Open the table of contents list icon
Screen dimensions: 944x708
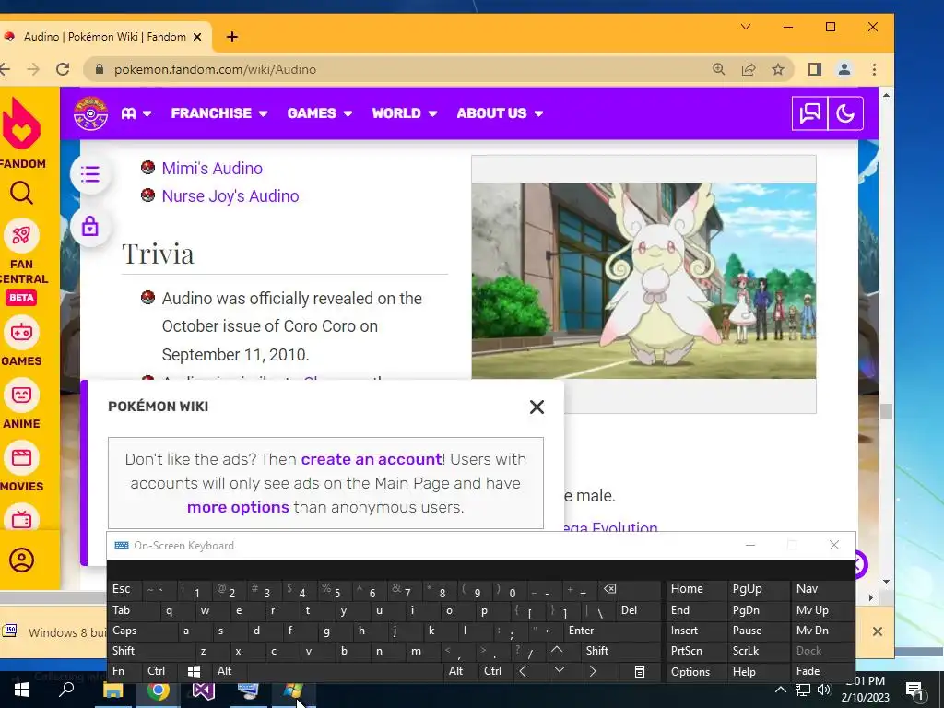(90, 174)
